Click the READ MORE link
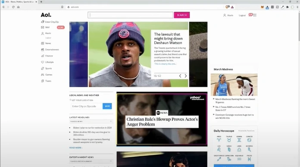This screenshot has width=300, height=167. click(x=76, y=148)
